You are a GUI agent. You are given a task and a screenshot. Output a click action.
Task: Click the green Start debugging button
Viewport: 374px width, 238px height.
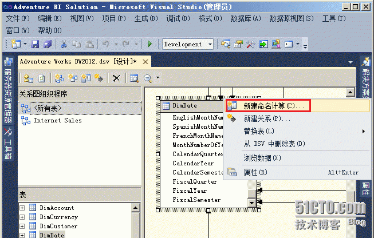(150, 44)
